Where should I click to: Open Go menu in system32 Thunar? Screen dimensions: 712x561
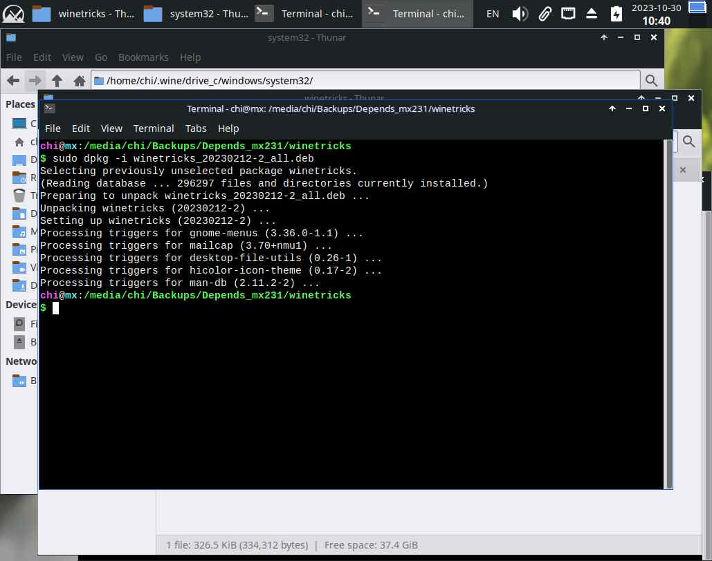[101, 57]
